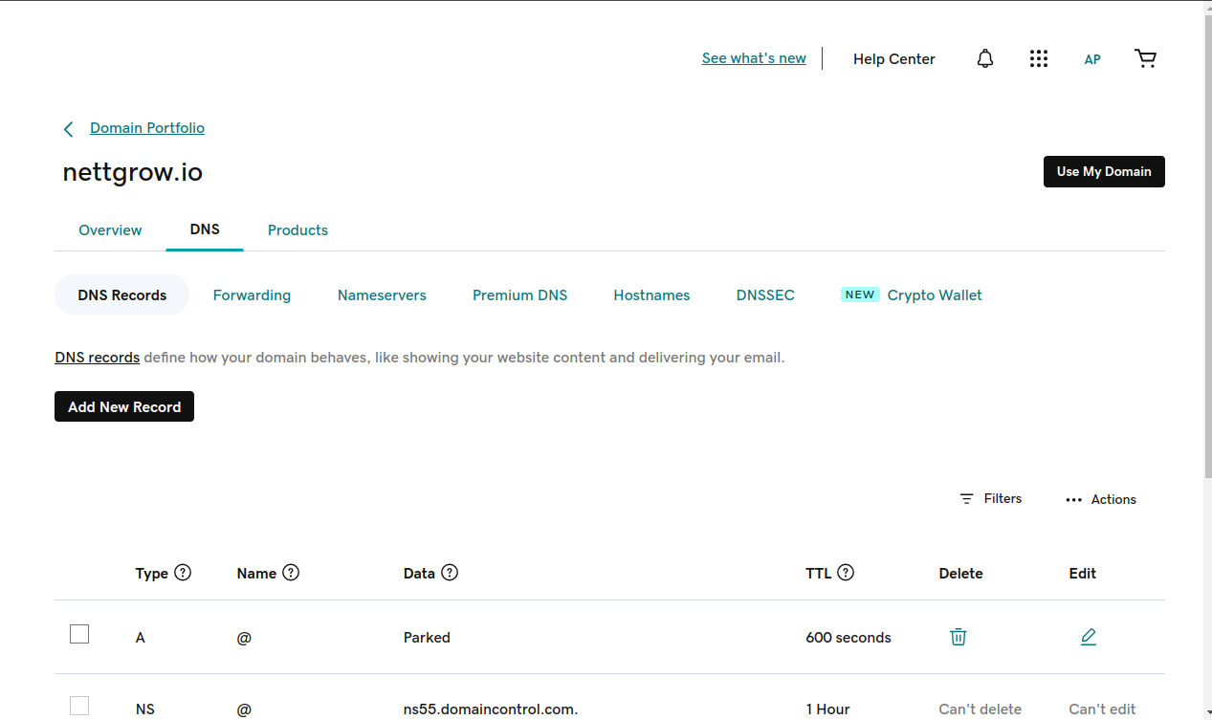Click the help icon beside Name
The image size is (1212, 720).
point(291,573)
